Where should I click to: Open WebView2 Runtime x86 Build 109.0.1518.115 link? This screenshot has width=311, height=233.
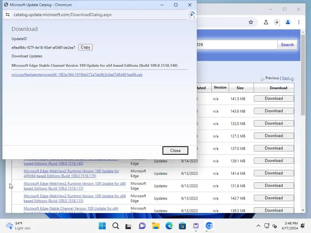coord(75,186)
